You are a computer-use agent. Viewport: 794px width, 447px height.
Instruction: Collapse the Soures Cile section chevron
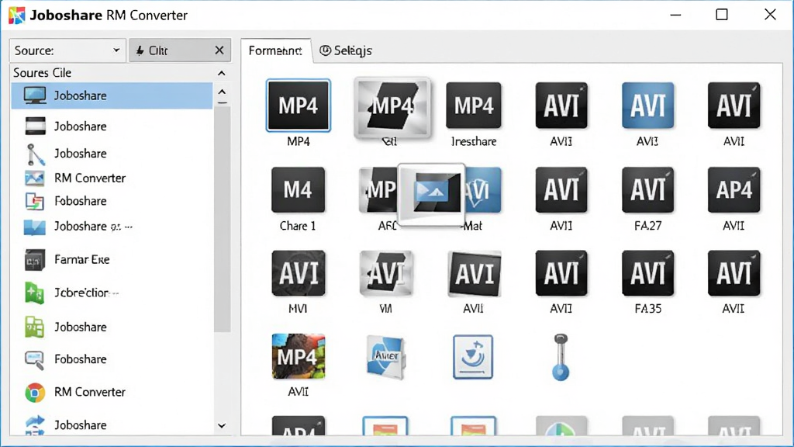[221, 73]
